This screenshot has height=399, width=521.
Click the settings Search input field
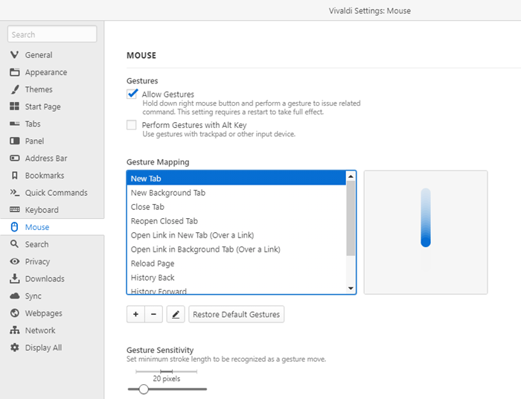[x=52, y=34]
